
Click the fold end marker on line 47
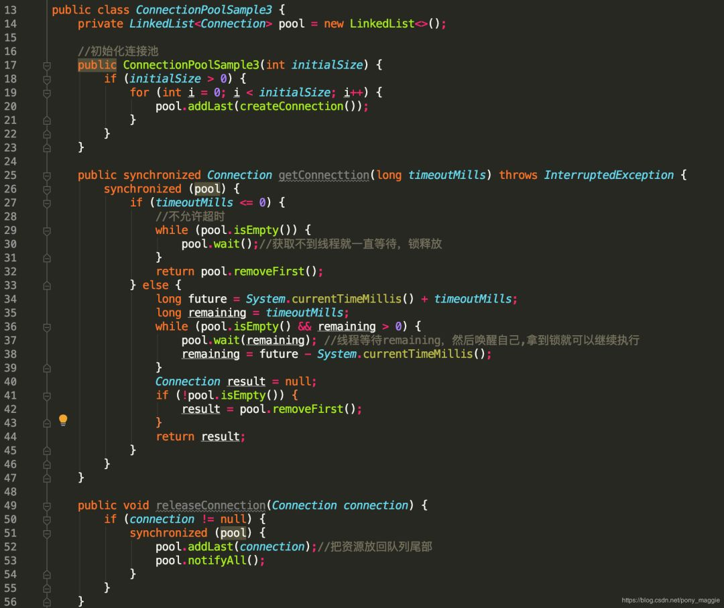pos(47,477)
